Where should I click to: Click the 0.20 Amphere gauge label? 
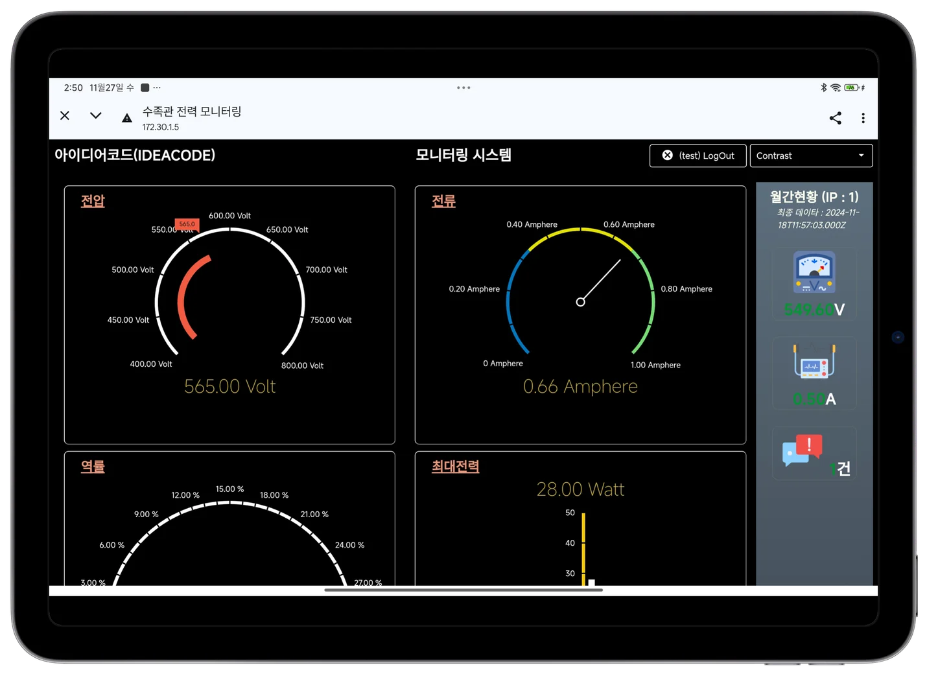(x=474, y=289)
